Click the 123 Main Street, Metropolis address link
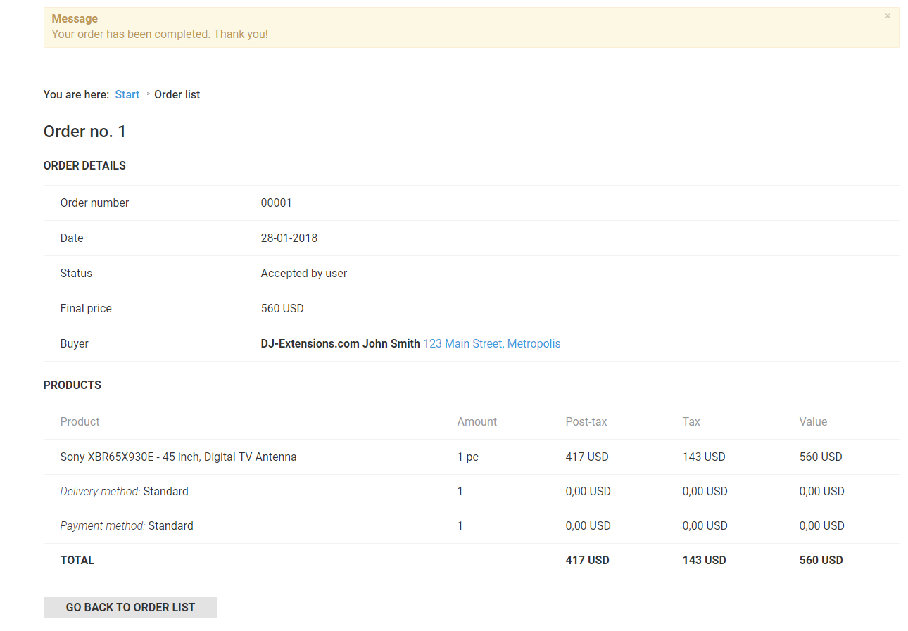Screen dimensions: 908x631 (x=492, y=343)
